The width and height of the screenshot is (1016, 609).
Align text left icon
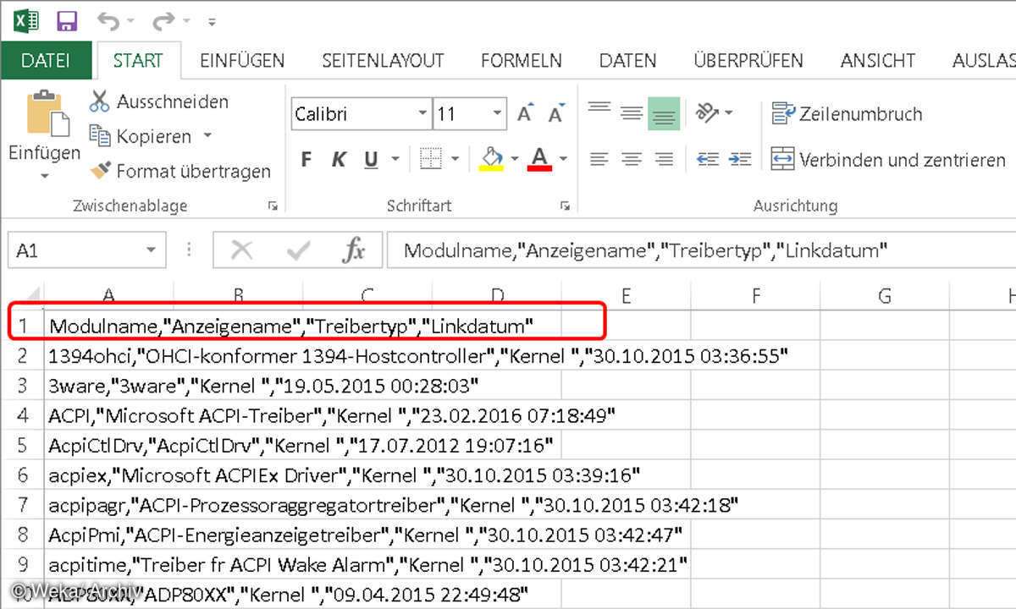point(599,159)
